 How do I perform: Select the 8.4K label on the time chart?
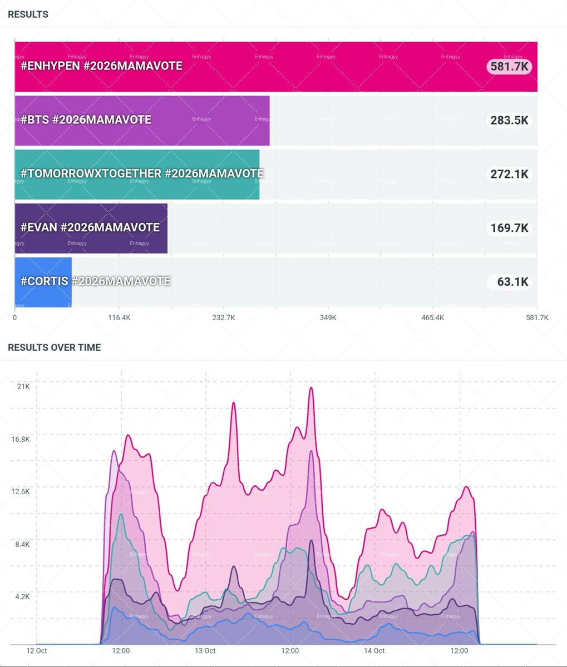23,544
